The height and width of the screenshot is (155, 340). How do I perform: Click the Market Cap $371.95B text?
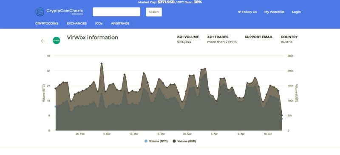(156, 2)
